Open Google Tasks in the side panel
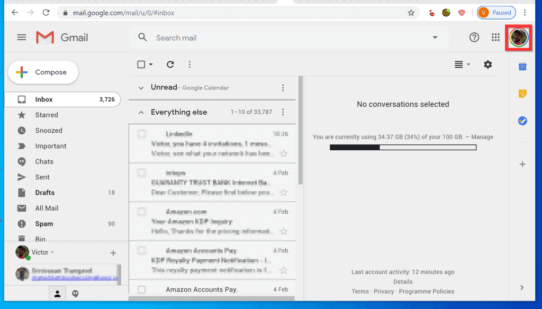 [x=522, y=121]
